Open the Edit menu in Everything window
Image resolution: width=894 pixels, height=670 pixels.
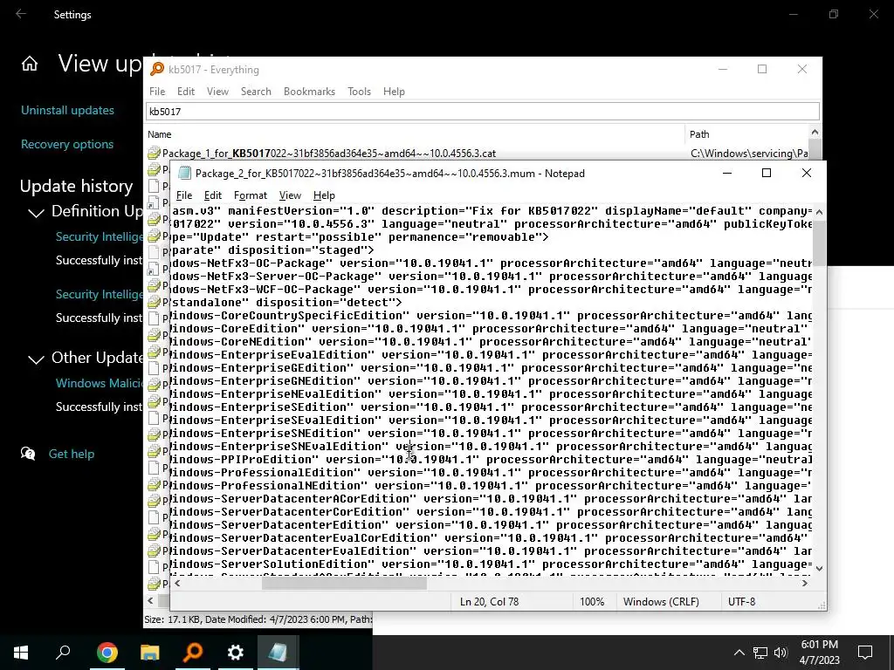tap(185, 91)
